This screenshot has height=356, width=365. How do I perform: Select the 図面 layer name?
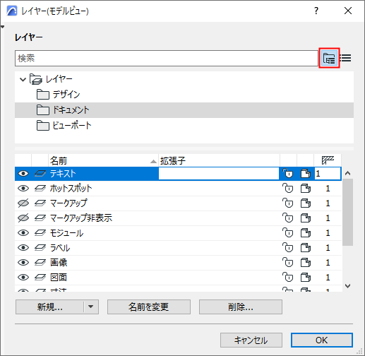[x=59, y=278]
